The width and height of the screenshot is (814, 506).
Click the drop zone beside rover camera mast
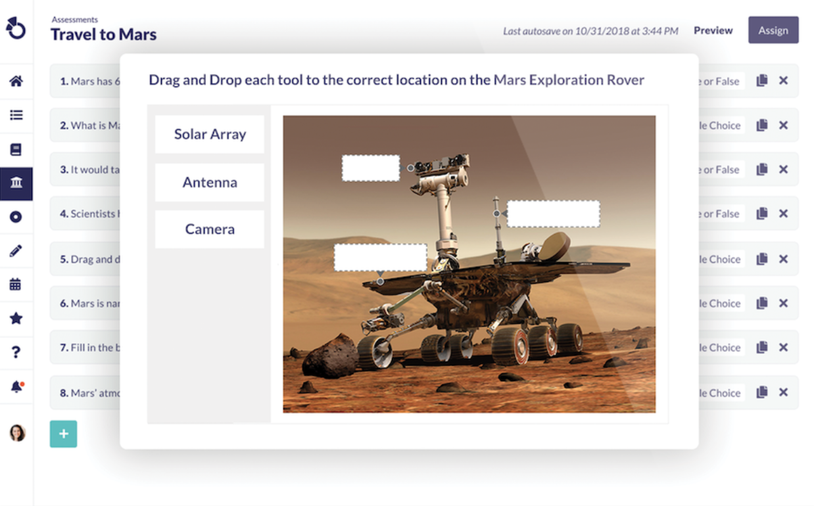point(371,168)
